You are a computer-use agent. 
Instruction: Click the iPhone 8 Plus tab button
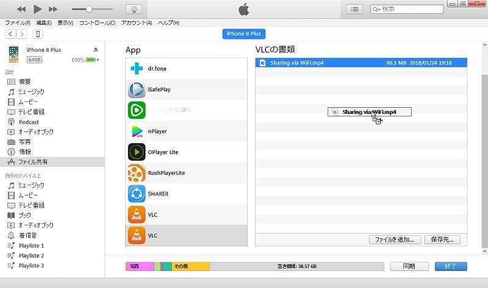click(243, 34)
